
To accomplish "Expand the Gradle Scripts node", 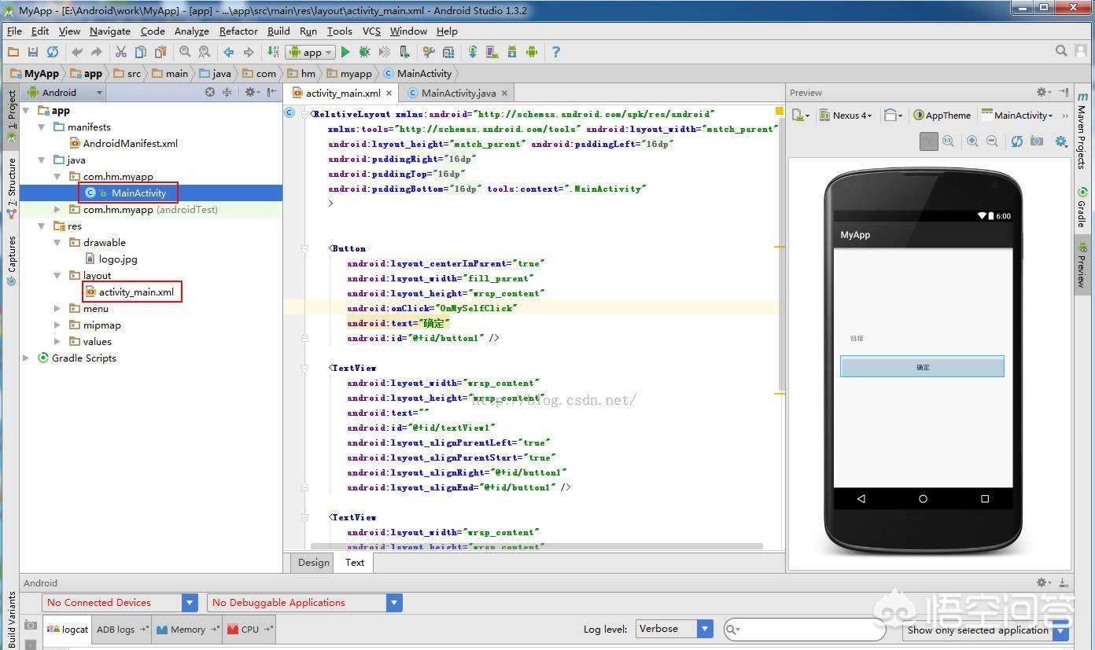I will pyautogui.click(x=26, y=358).
